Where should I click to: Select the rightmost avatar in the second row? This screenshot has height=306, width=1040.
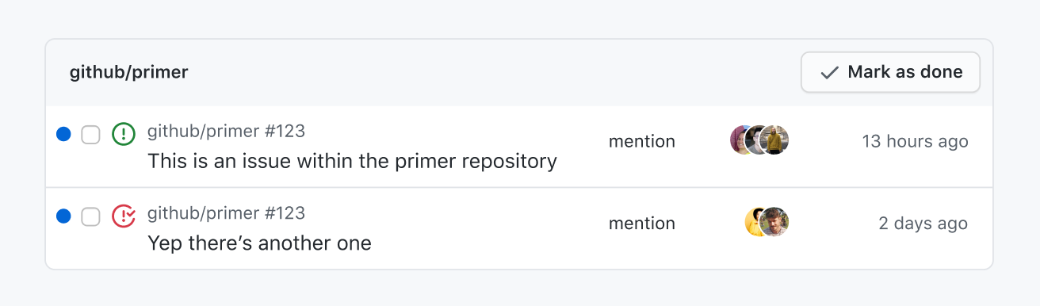click(774, 222)
